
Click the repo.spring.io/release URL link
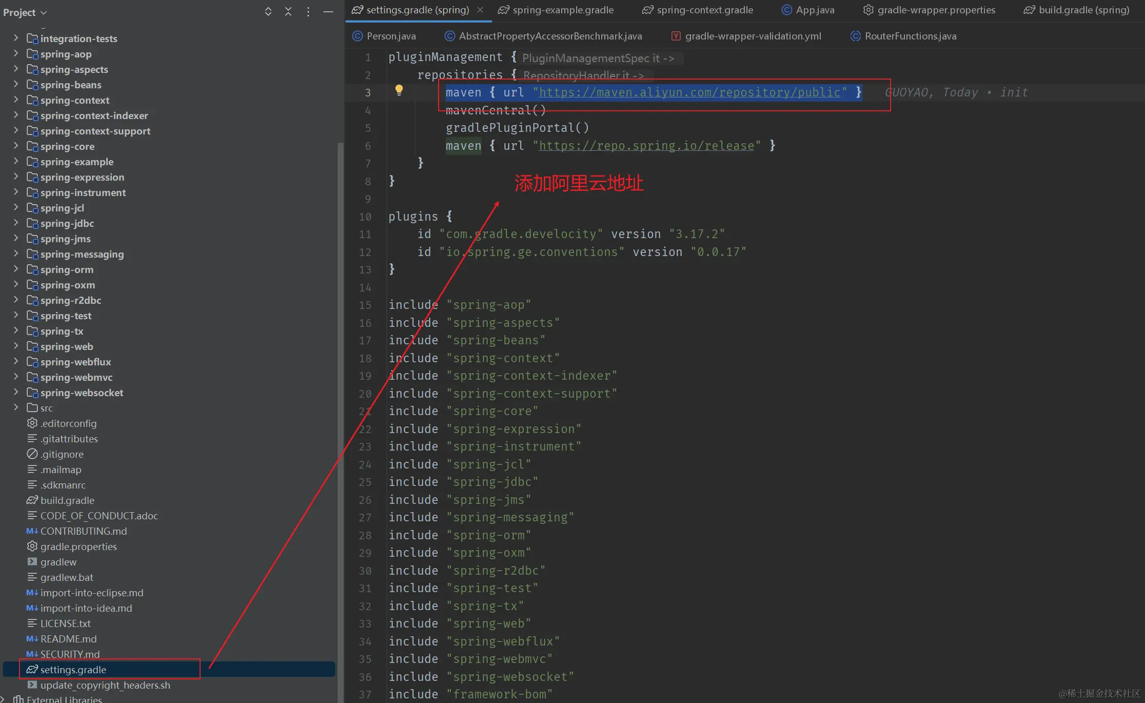[x=646, y=146]
